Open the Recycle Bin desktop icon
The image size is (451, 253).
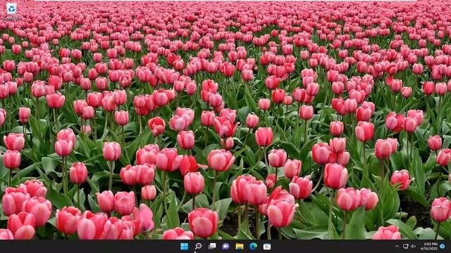11,11
